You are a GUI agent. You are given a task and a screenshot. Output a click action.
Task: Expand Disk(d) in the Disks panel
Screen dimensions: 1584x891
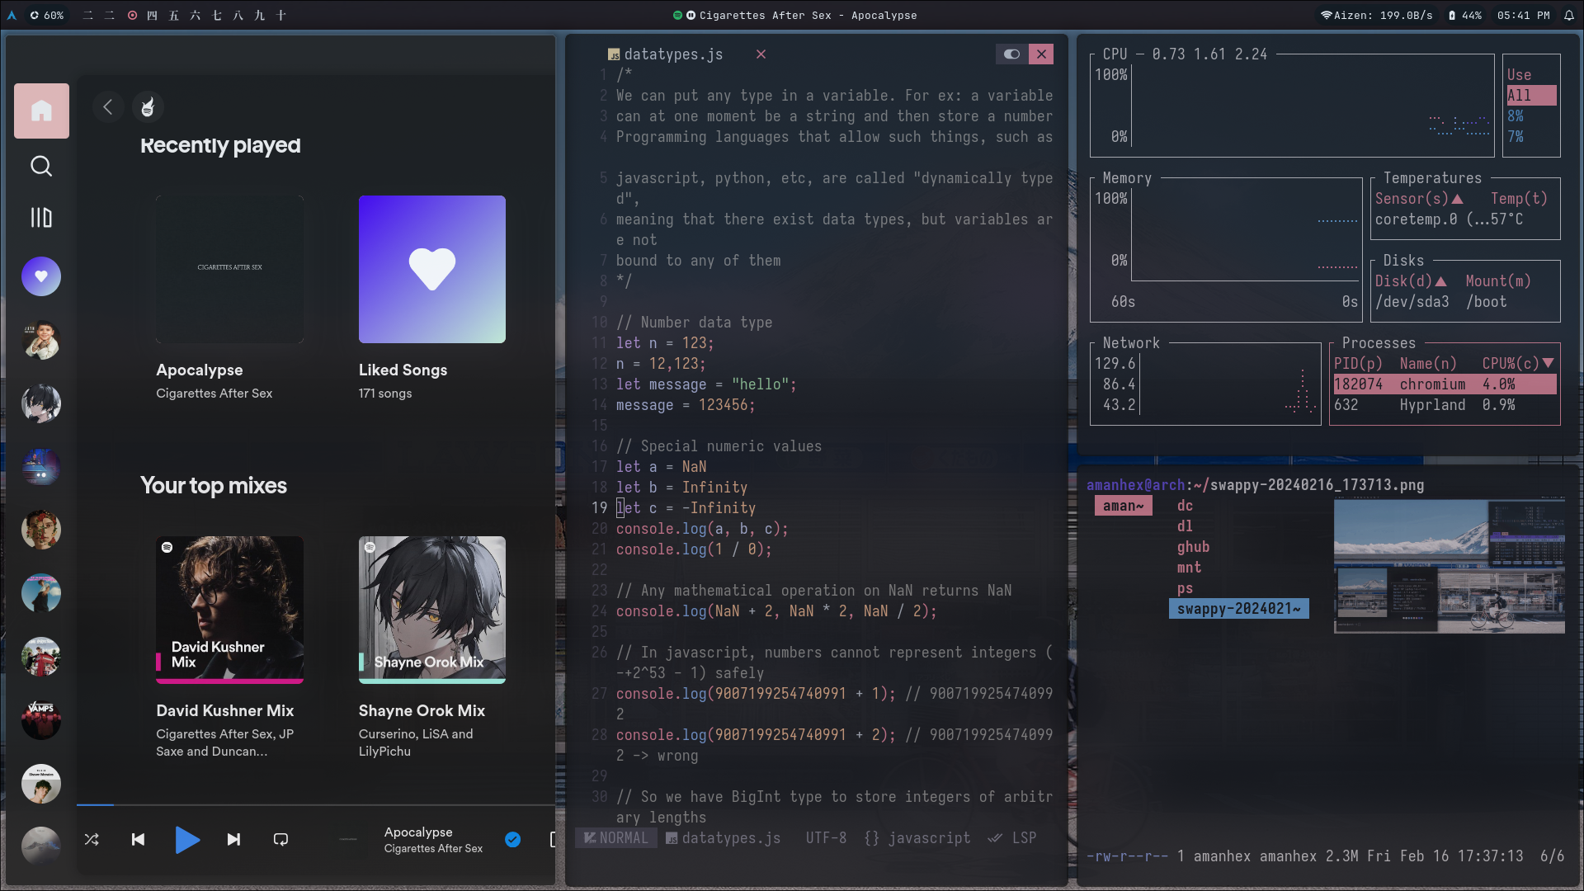pos(1412,280)
